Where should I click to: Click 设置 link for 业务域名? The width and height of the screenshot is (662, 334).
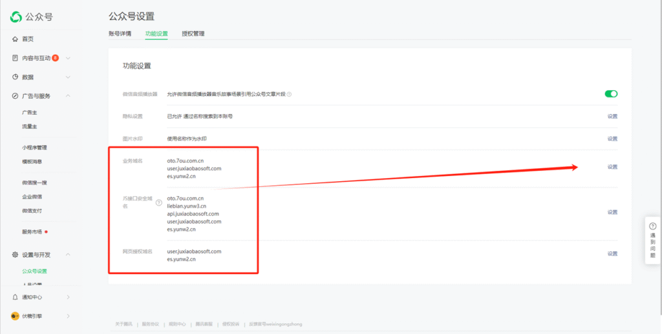[x=612, y=167]
